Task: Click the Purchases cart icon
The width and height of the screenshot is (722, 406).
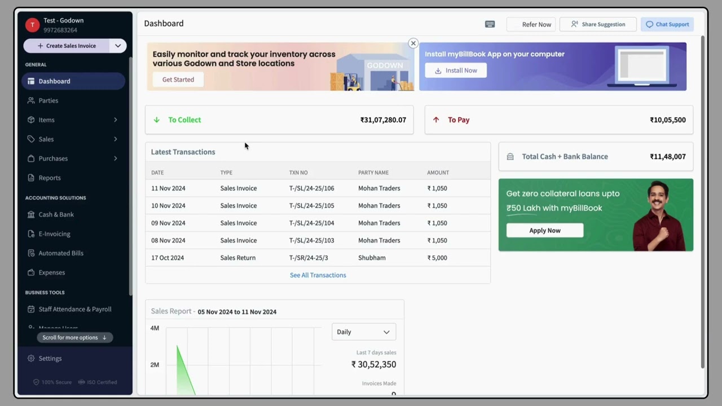Action: point(31,158)
